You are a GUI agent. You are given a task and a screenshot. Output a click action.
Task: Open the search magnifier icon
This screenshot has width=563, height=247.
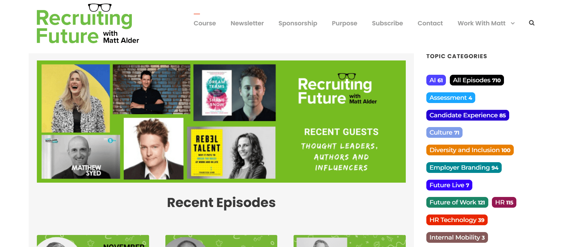[x=532, y=23]
